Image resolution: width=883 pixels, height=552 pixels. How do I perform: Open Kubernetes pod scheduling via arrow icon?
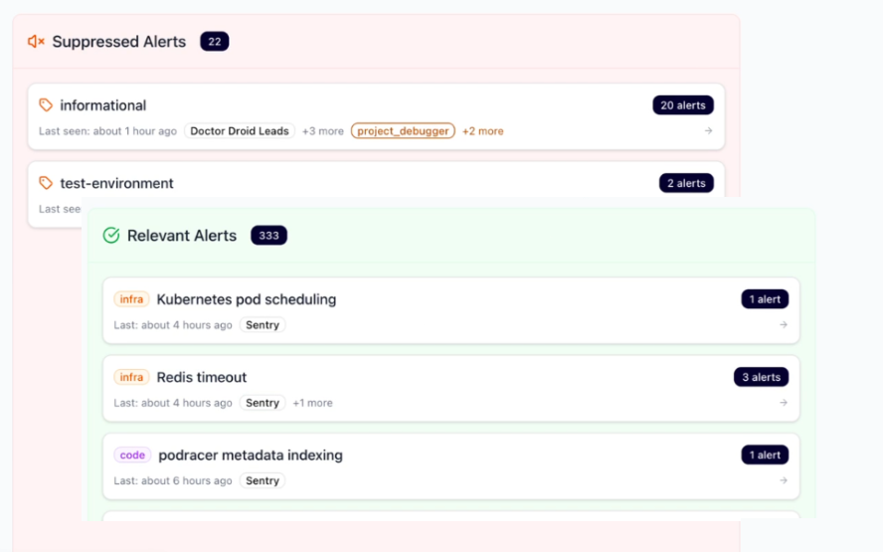click(784, 325)
